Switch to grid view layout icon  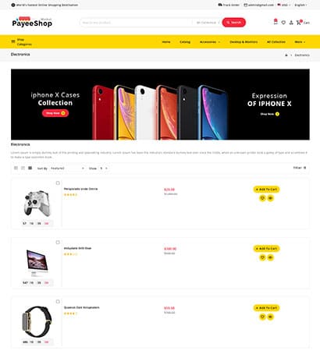[x=30, y=168]
